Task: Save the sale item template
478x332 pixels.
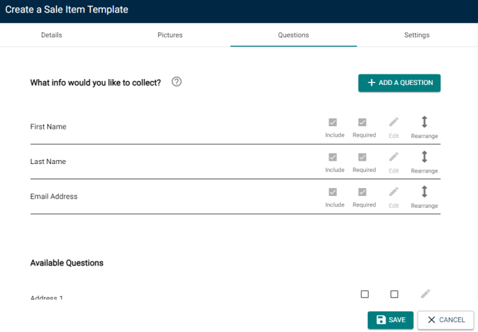Action: pos(390,320)
